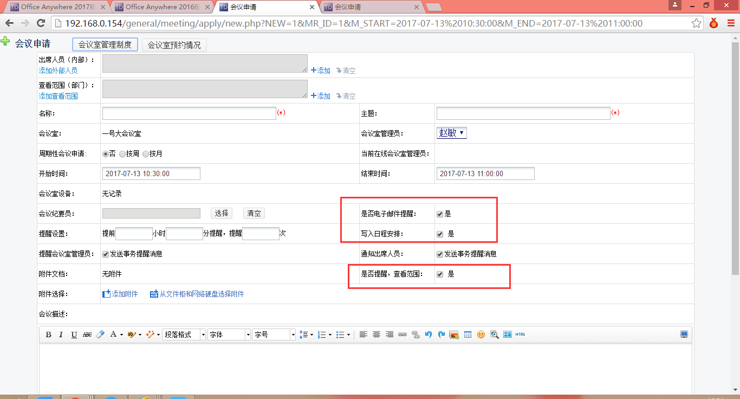Viewport: 740px width, 399px height.
Task: Toggle the write to schedule checkbox
Action: [440, 234]
